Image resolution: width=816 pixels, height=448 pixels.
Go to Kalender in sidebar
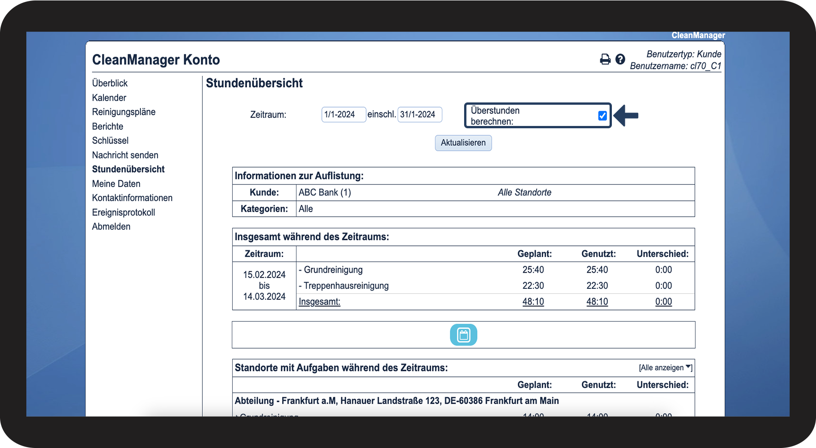tap(109, 98)
